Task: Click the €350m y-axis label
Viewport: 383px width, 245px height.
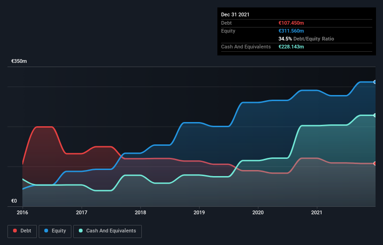Action: [x=19, y=61]
